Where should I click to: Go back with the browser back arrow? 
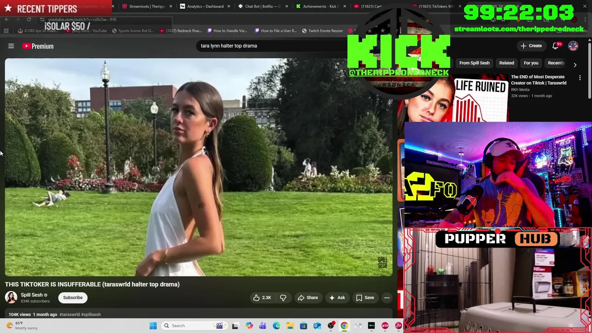click(x=7, y=19)
